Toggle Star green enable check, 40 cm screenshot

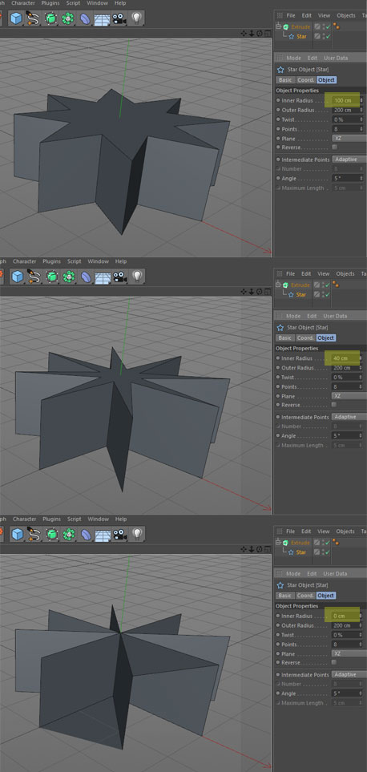(x=328, y=294)
